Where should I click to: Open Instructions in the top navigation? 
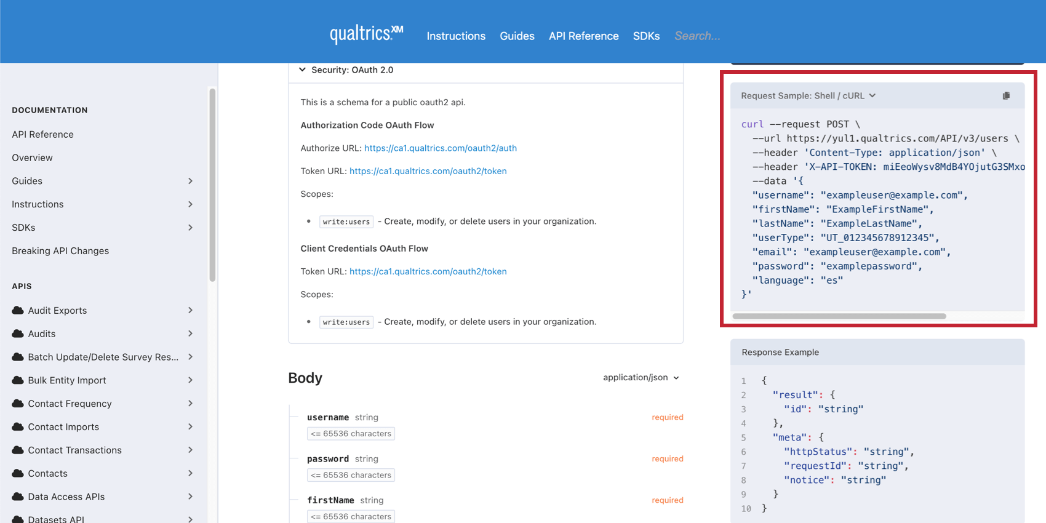[x=456, y=36]
